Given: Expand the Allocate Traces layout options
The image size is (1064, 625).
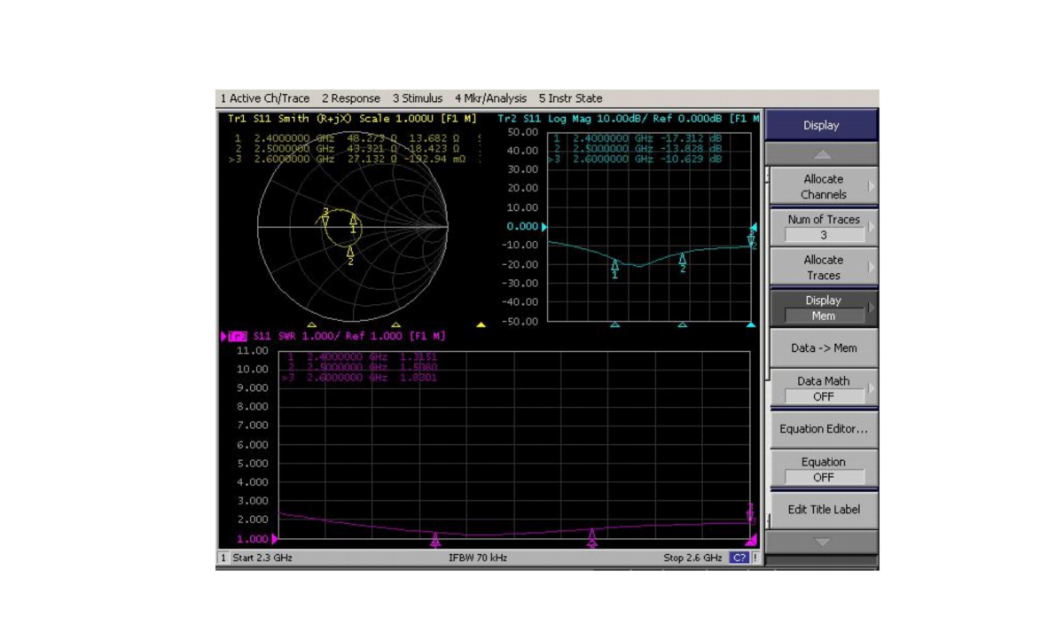Looking at the screenshot, I should pyautogui.click(x=823, y=267).
